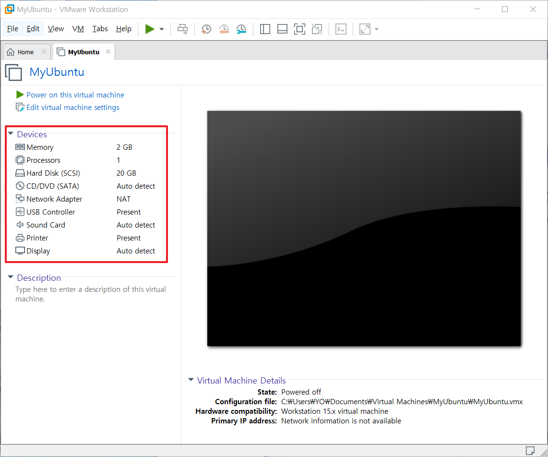This screenshot has height=457, width=548.
Task: Click the VMware Workstation title bar icon
Action: [10, 10]
